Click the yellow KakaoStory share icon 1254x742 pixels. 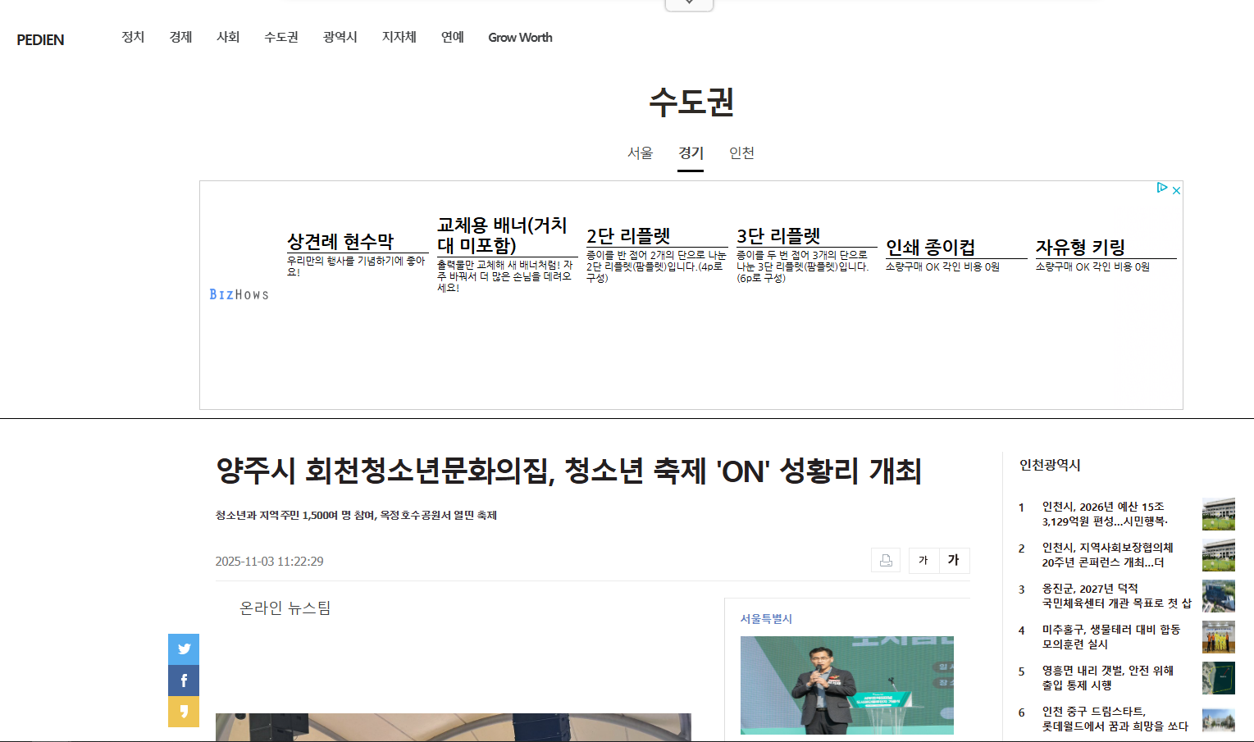click(184, 712)
